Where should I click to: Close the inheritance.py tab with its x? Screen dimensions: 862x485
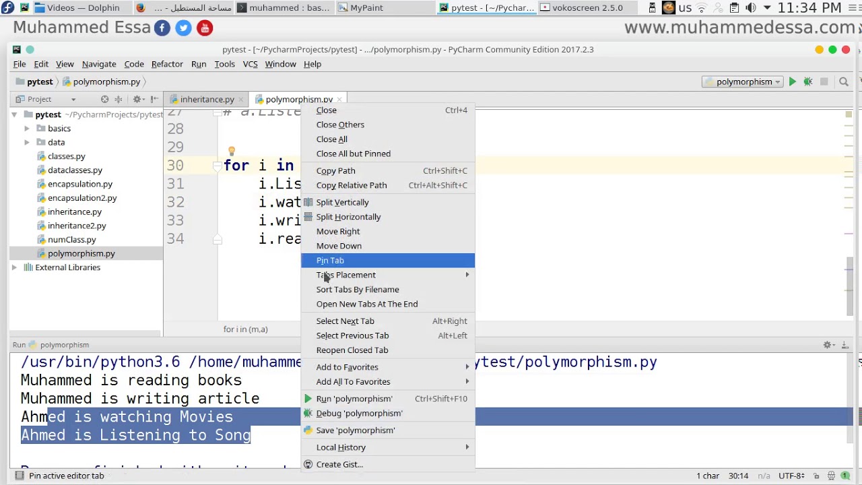pos(240,100)
